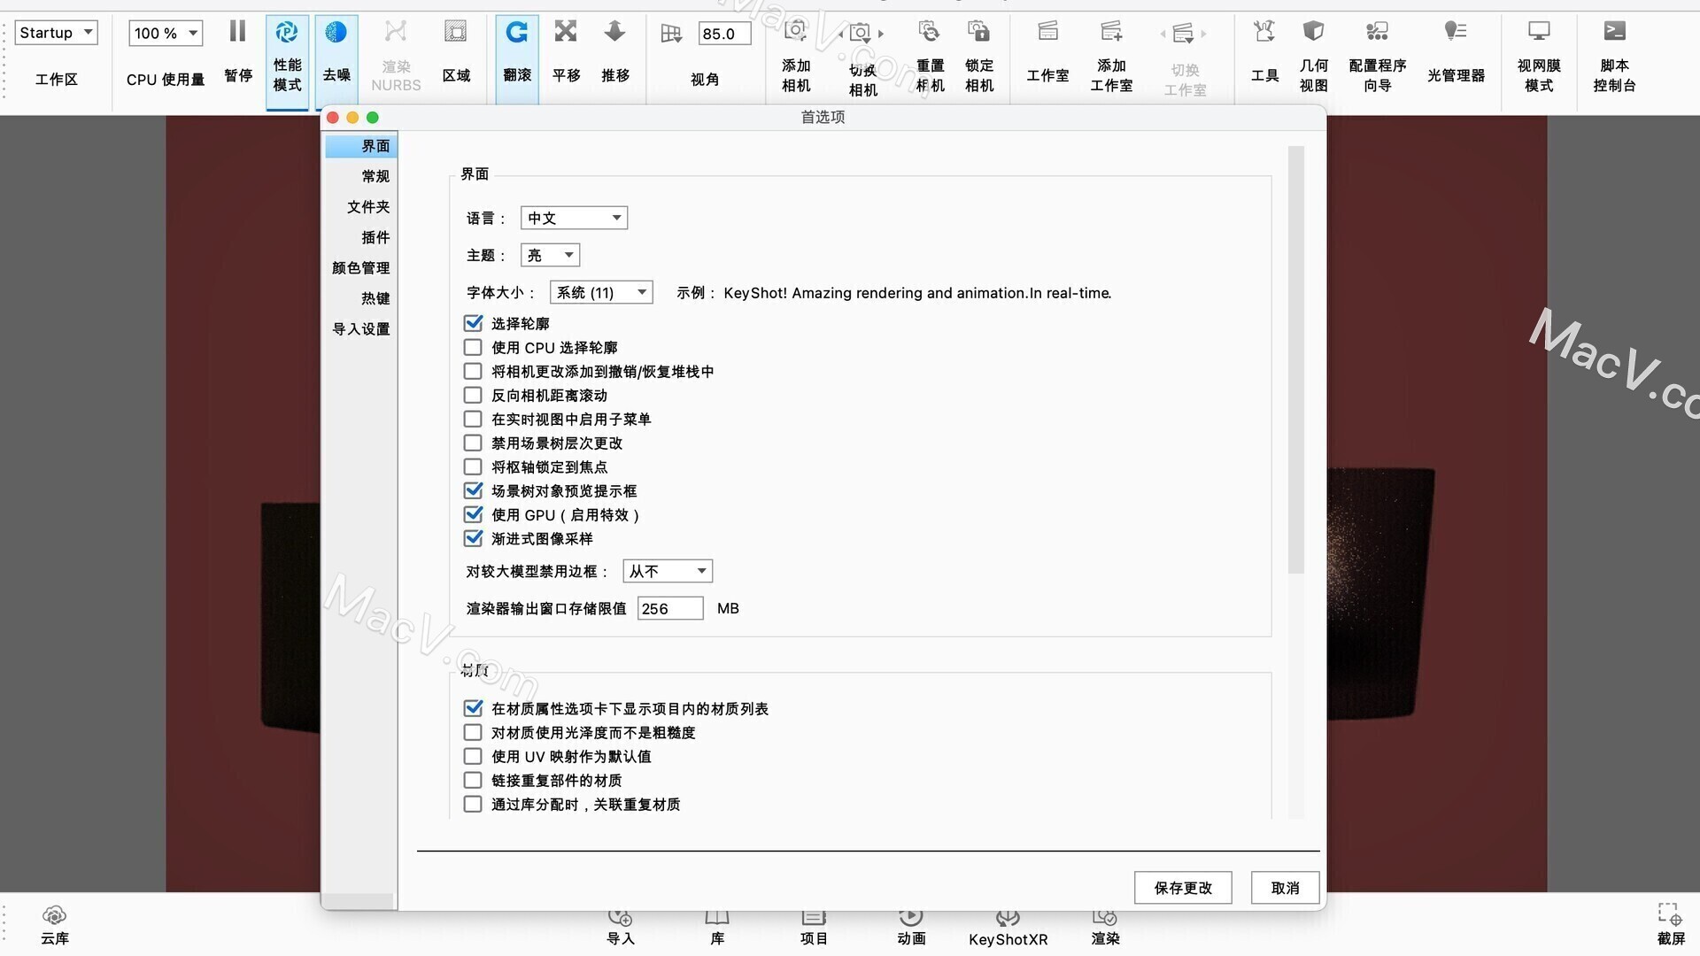Click the 取消 button to dismiss preferences
Viewport: 1700px width, 956px height.
[x=1284, y=887]
